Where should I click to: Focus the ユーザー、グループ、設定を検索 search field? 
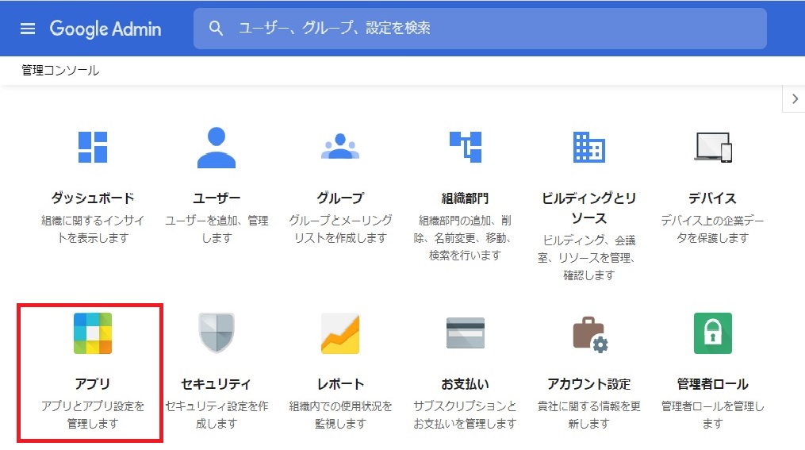(480, 29)
